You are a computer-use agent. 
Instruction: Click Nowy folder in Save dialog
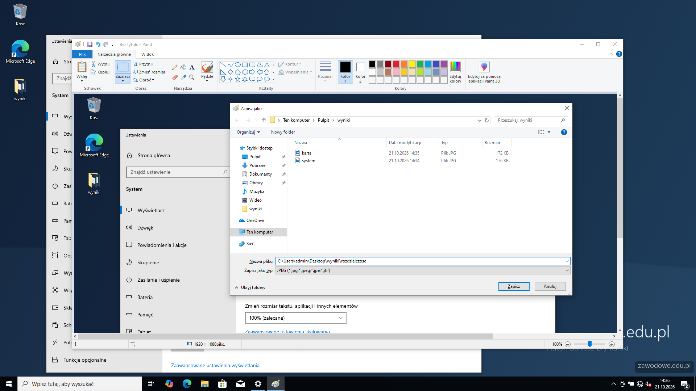tap(283, 132)
